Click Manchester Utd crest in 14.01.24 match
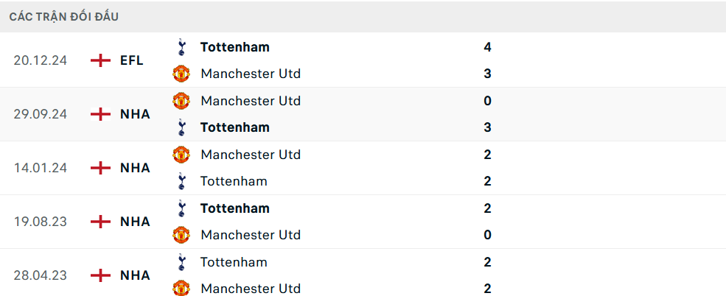Viewport: 726px width, 296px height. [181, 155]
